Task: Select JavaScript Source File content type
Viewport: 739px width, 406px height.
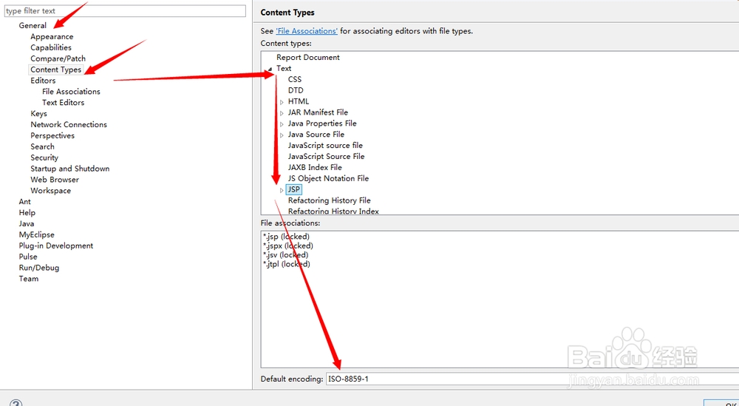Action: 326,156
